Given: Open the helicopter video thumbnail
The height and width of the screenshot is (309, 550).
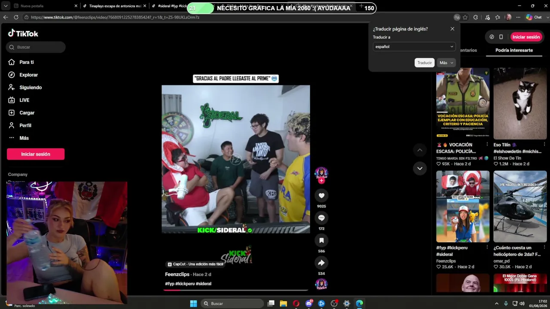Looking at the screenshot, I should click(x=520, y=206).
